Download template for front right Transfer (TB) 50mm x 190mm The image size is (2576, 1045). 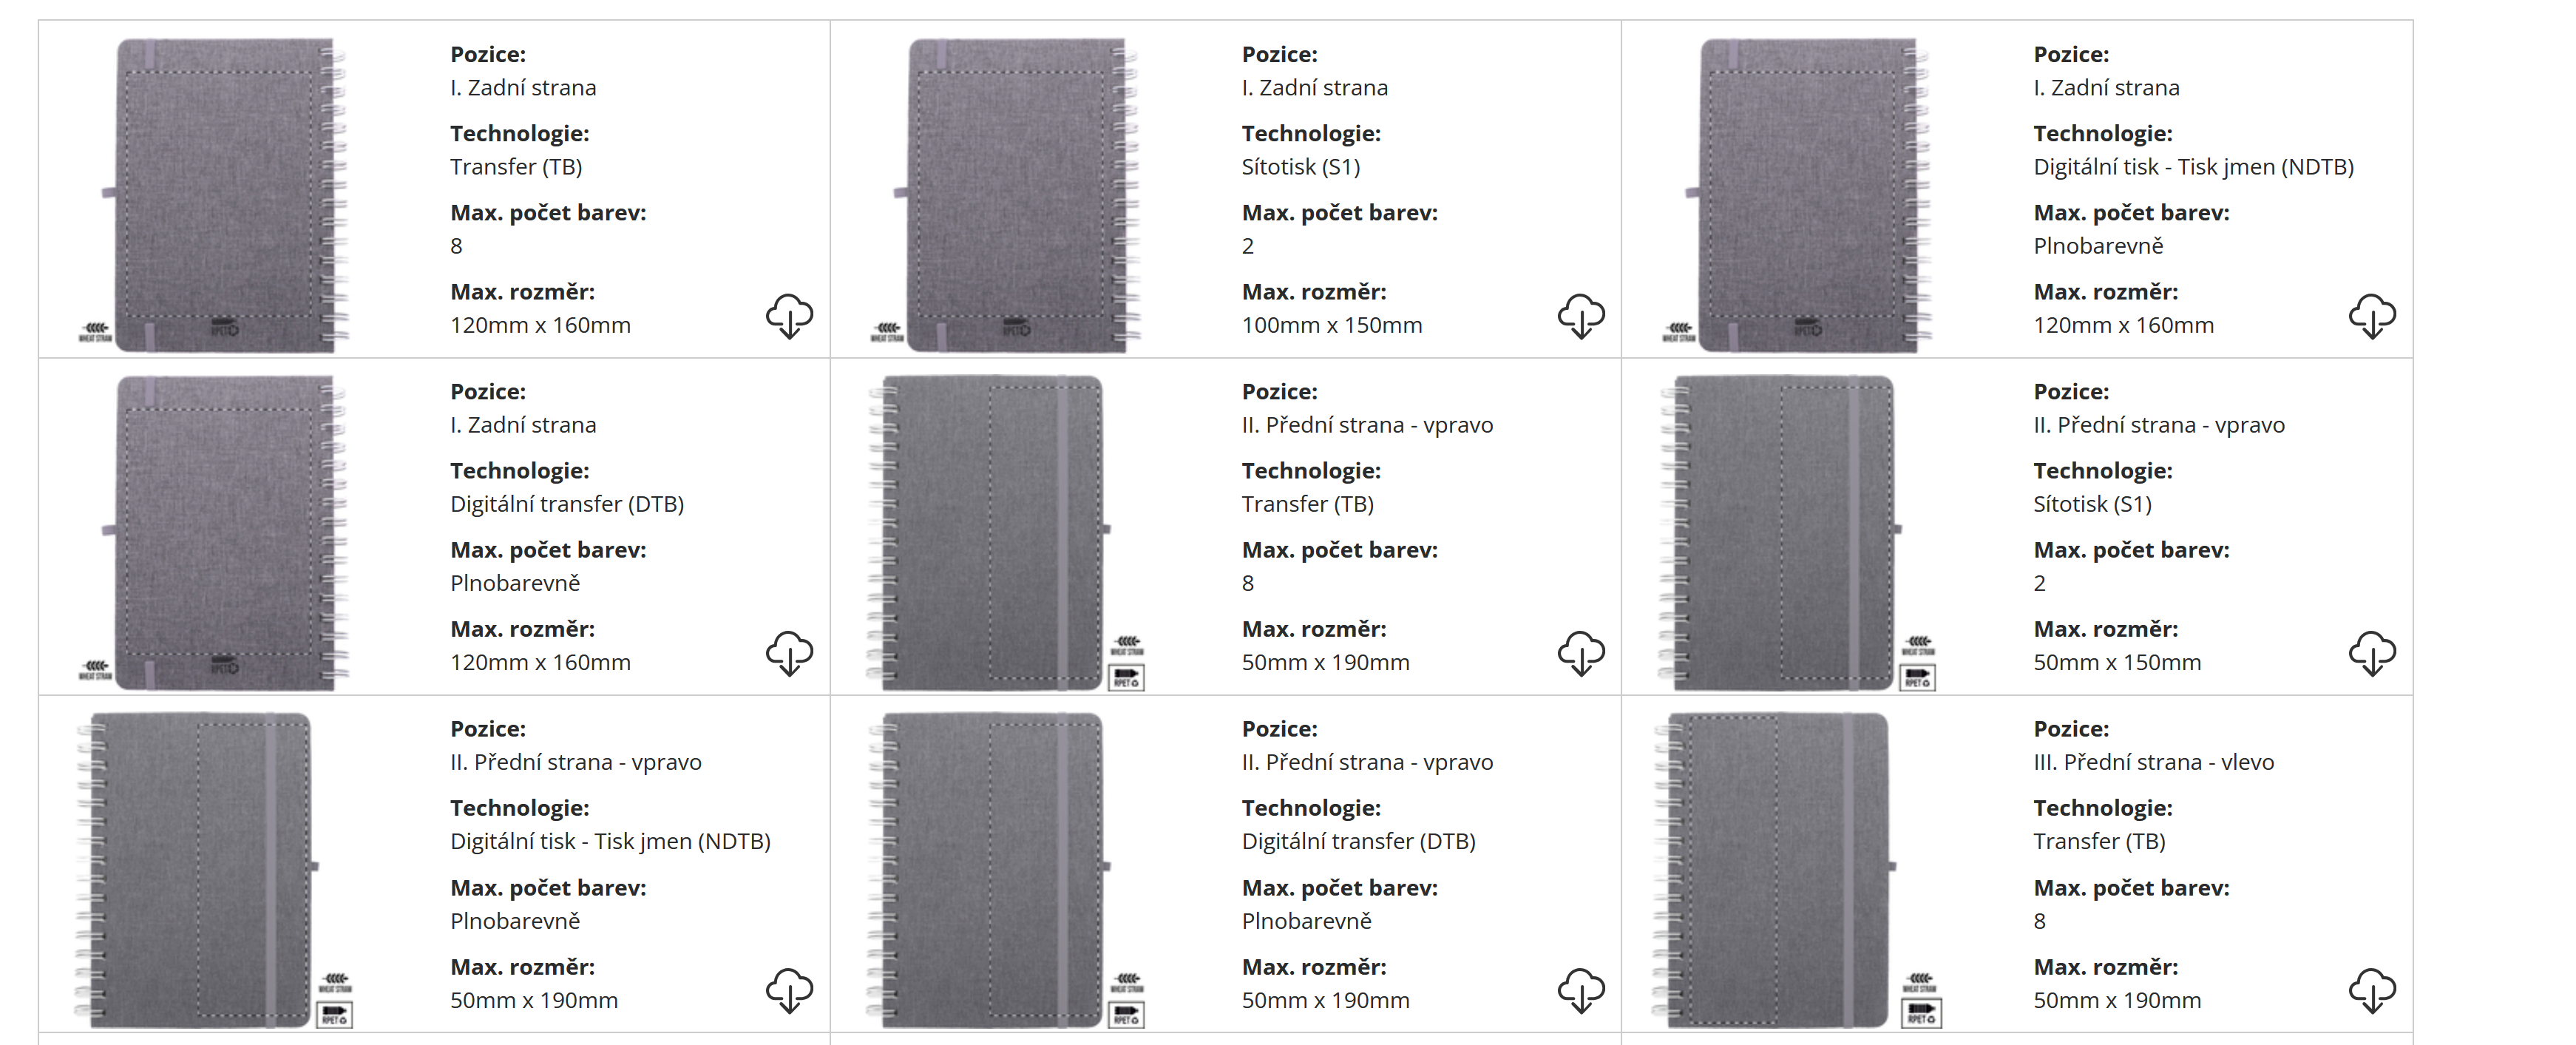point(1581,653)
